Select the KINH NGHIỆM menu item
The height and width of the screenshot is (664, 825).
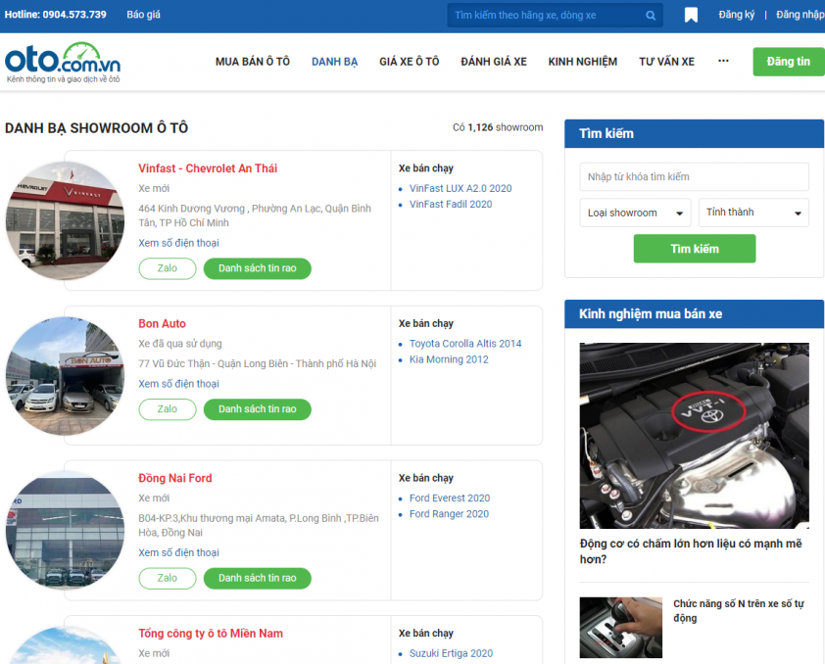pos(583,62)
